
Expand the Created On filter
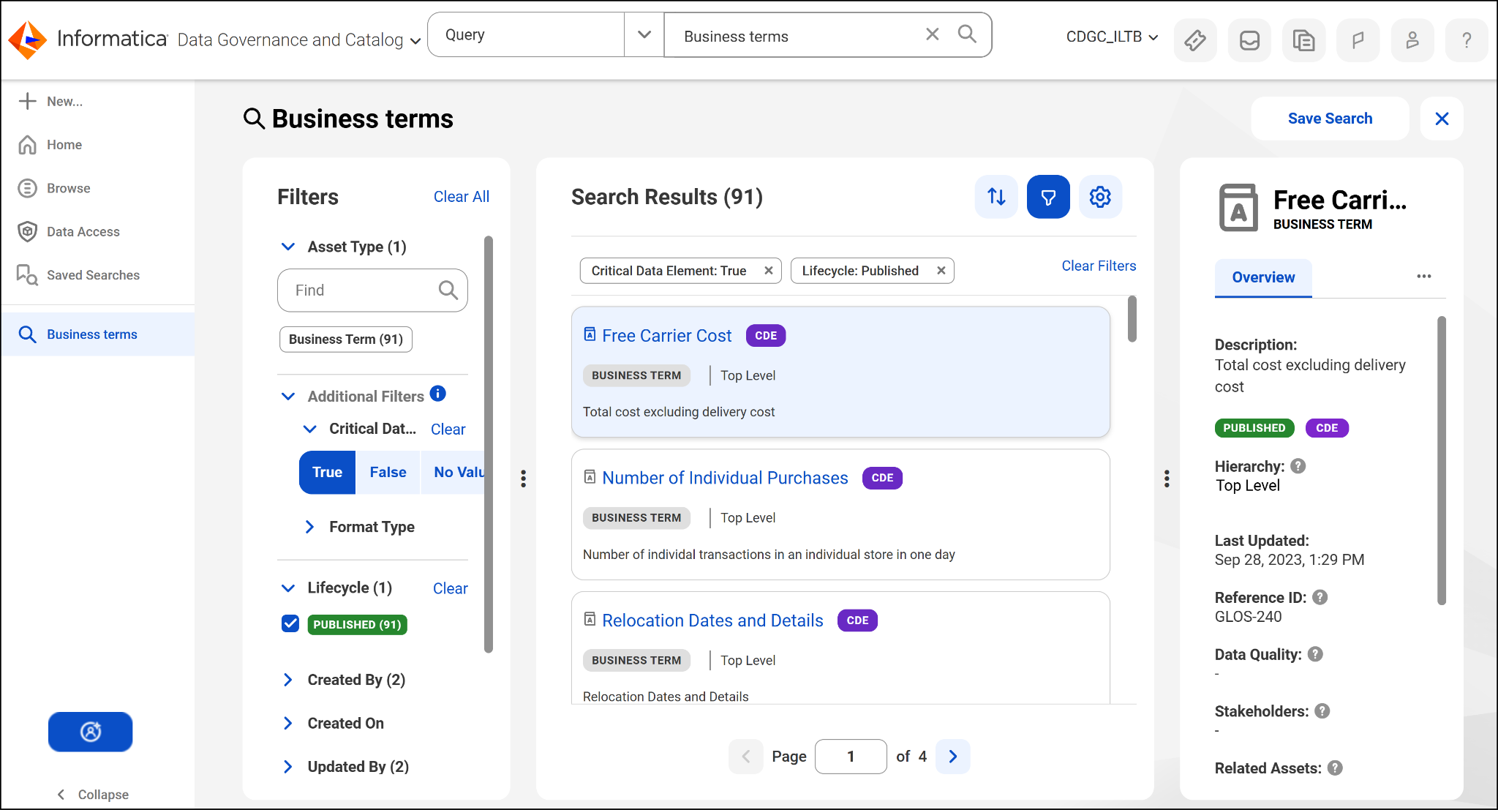click(x=288, y=723)
